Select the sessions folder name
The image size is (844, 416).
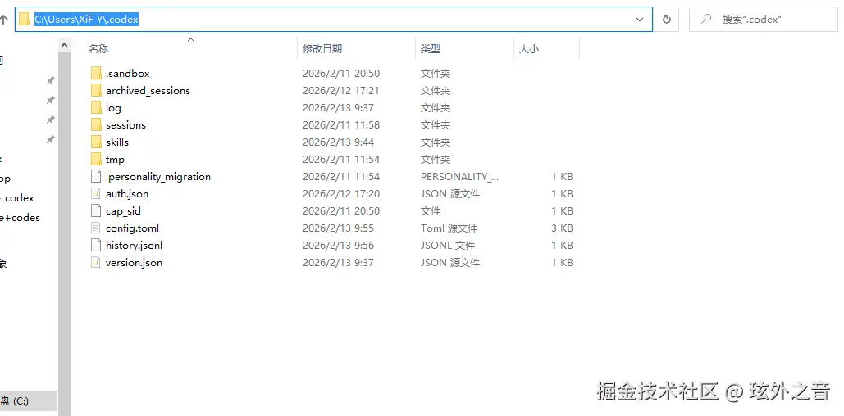pos(126,124)
